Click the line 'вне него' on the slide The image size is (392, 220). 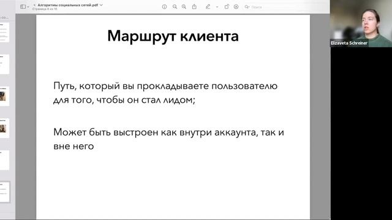tap(73, 146)
